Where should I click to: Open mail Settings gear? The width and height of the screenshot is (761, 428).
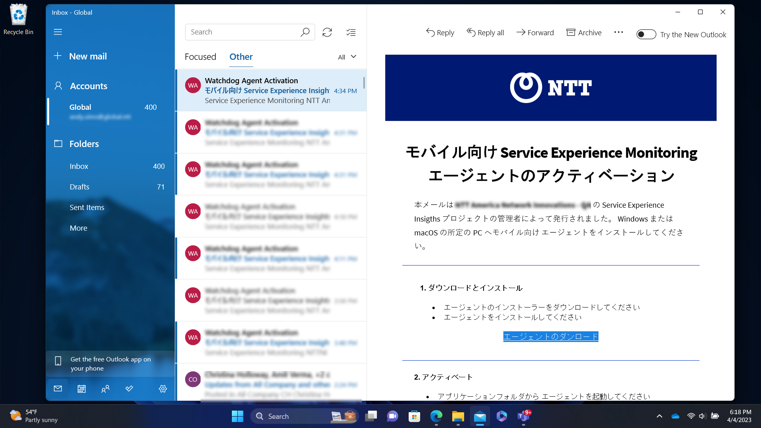click(163, 389)
